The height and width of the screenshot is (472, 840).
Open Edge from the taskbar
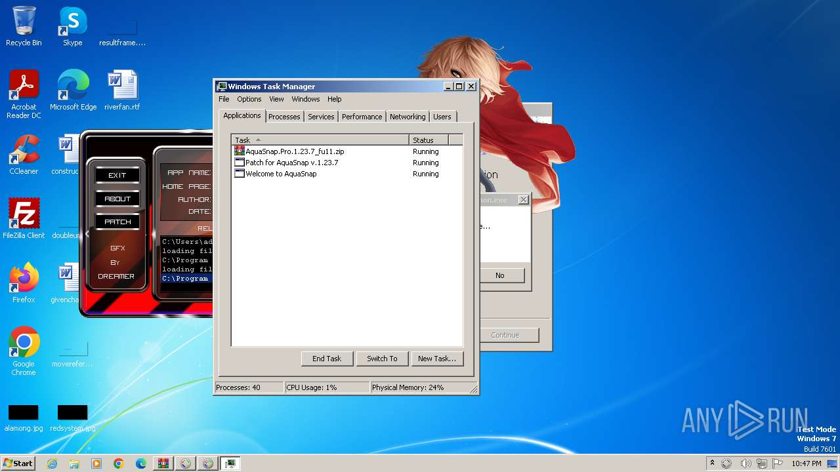(141, 463)
